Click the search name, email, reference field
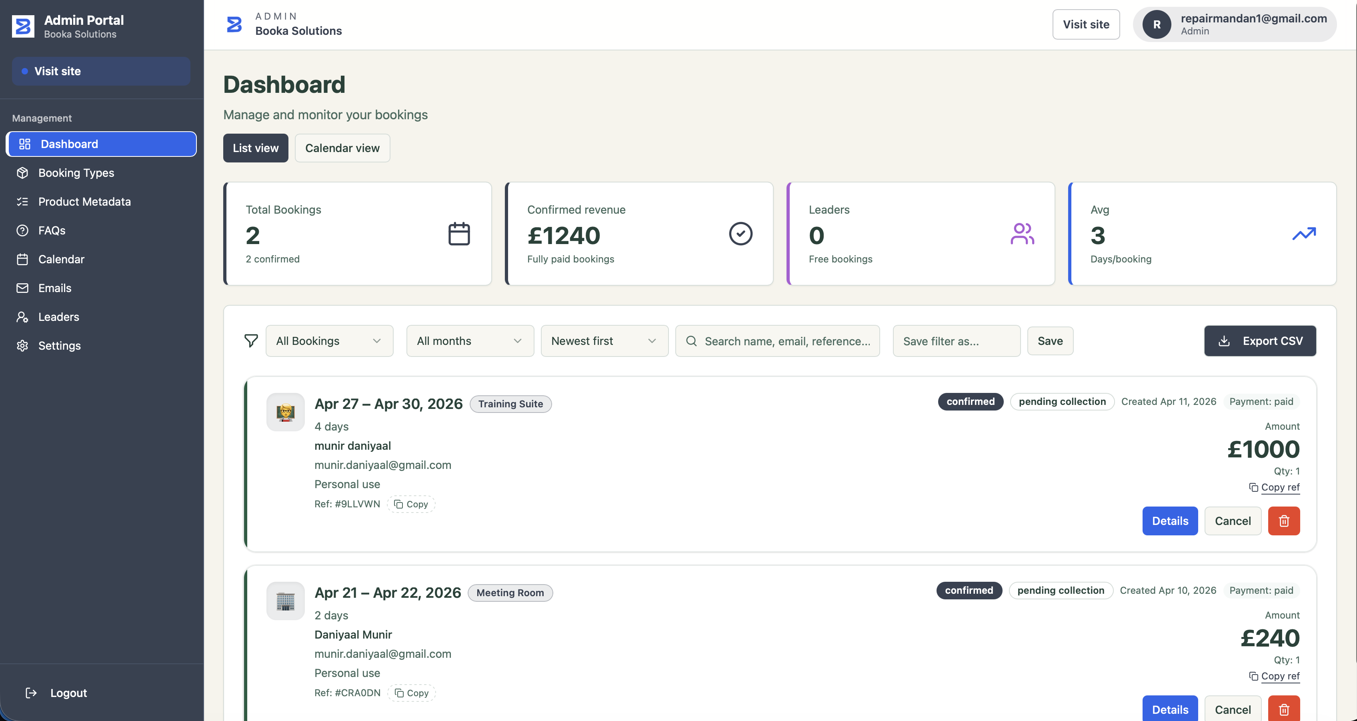Viewport: 1357px width, 721px height. (778, 340)
